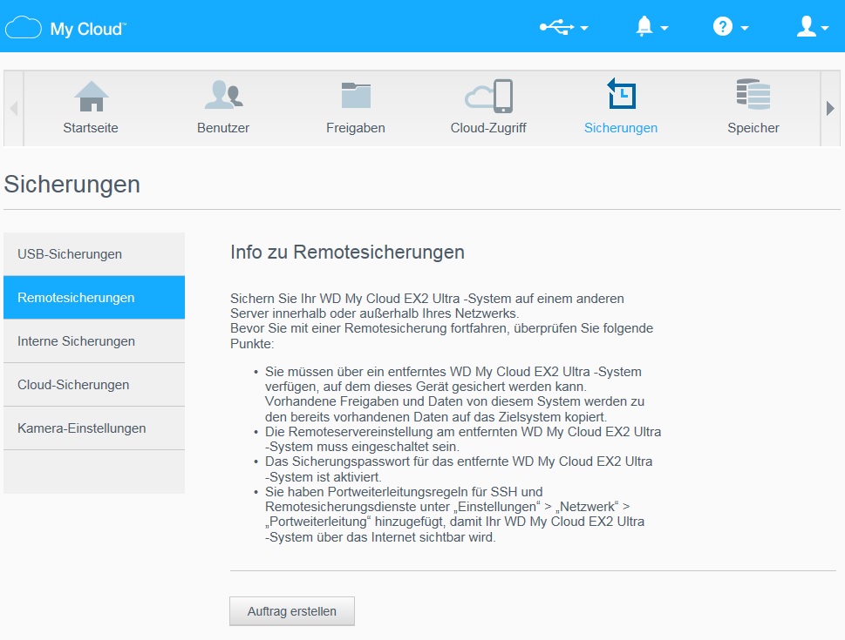Click the Cloud-Zugriff phone icon

coord(489,97)
